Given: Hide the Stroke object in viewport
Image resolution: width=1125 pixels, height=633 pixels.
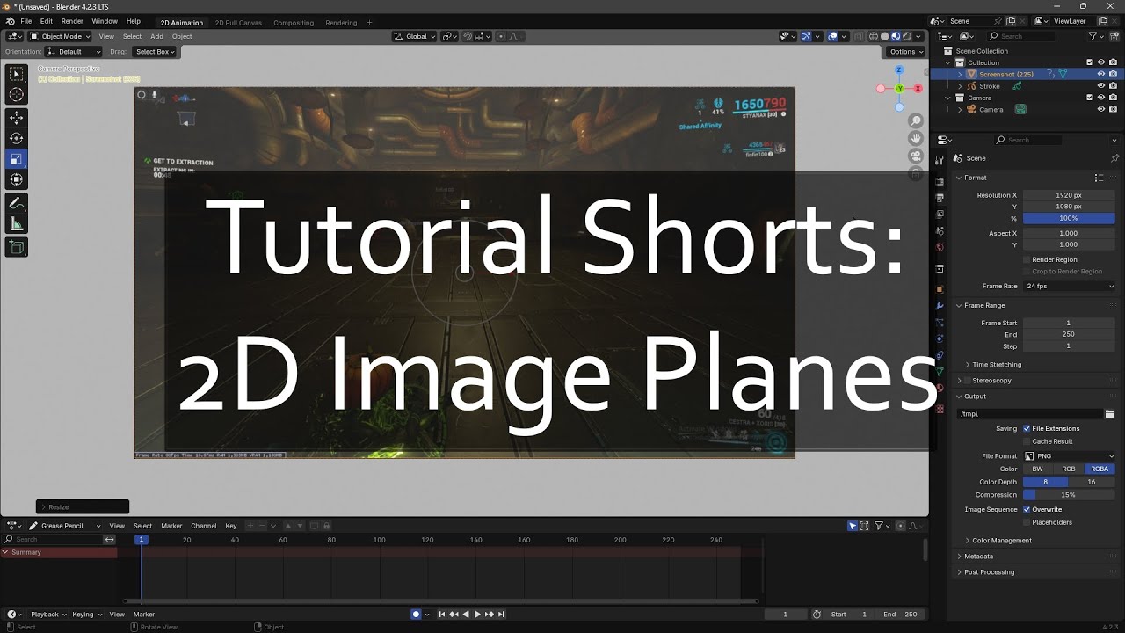Looking at the screenshot, I should coord(1100,86).
